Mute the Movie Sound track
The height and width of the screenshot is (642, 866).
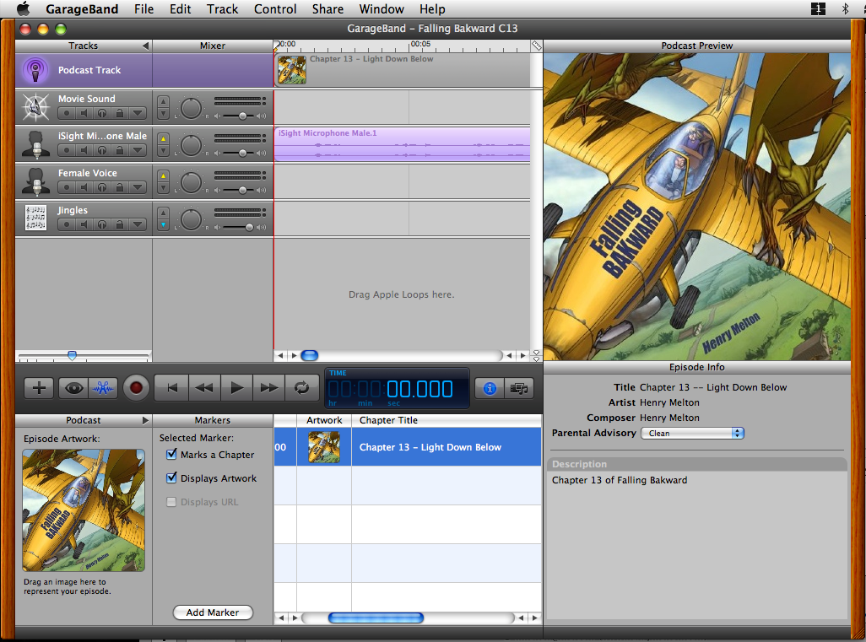tap(84, 113)
